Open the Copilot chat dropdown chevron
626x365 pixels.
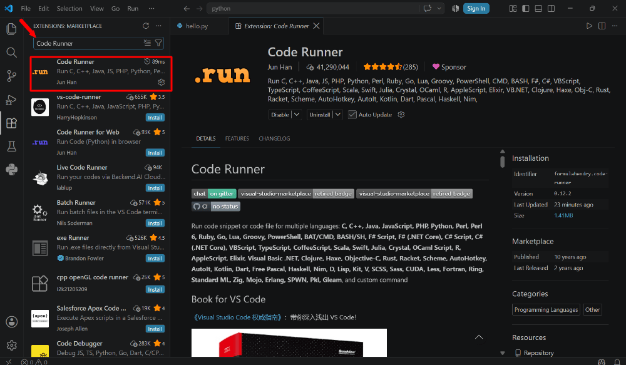tap(439, 8)
